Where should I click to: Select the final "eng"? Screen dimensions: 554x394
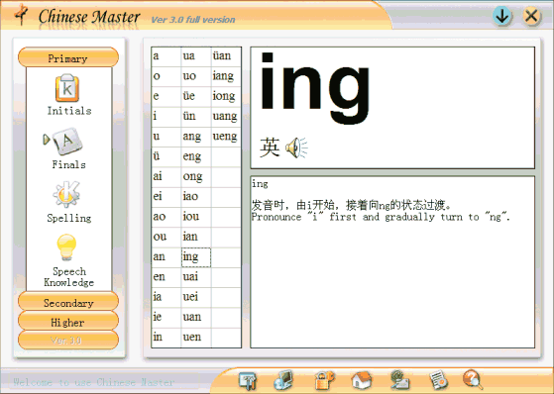[x=196, y=157]
